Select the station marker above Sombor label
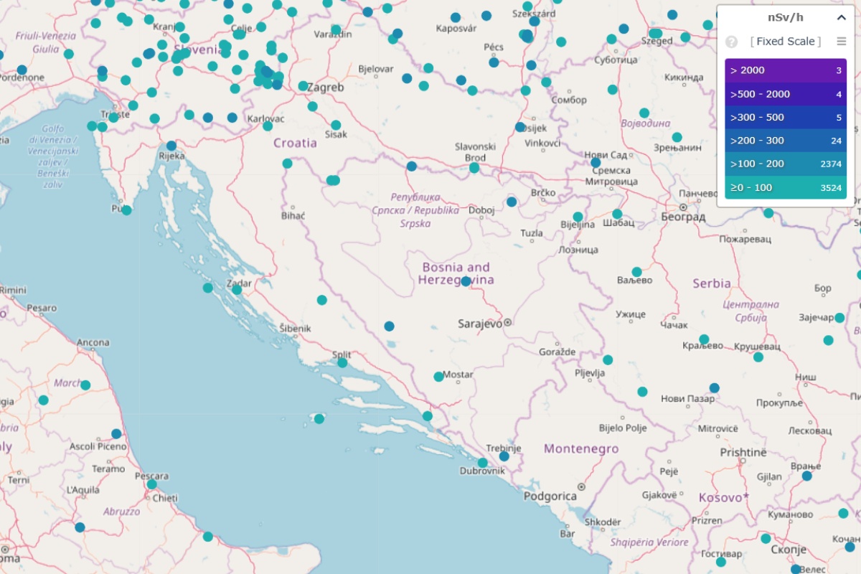The width and height of the screenshot is (861, 574). (x=546, y=82)
